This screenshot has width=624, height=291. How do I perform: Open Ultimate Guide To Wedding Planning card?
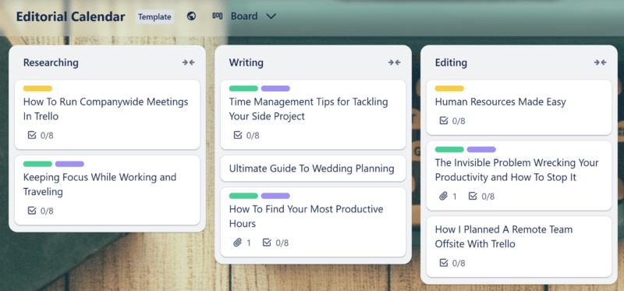314,169
